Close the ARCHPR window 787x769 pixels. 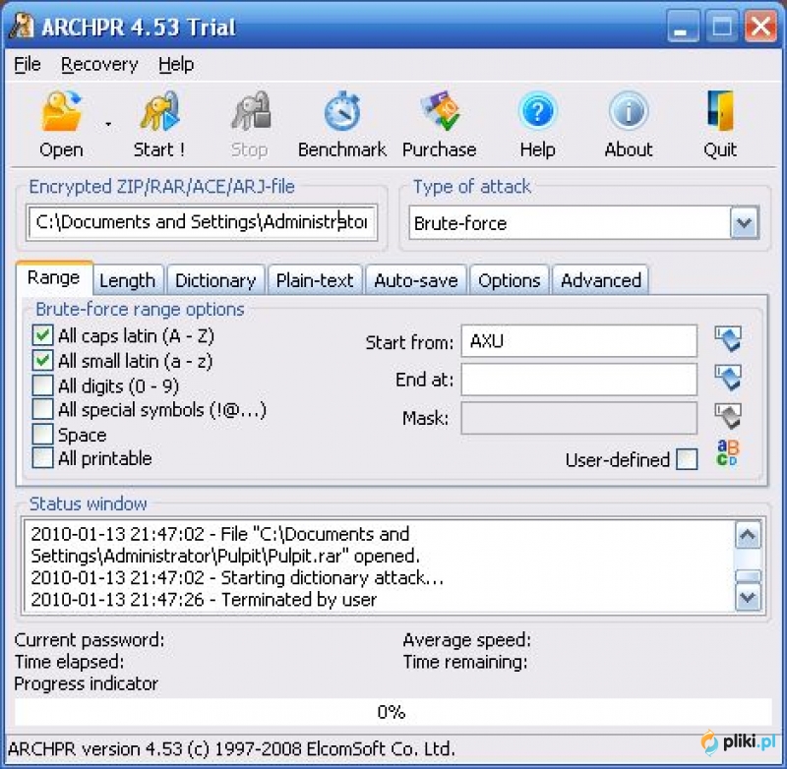[760, 27]
